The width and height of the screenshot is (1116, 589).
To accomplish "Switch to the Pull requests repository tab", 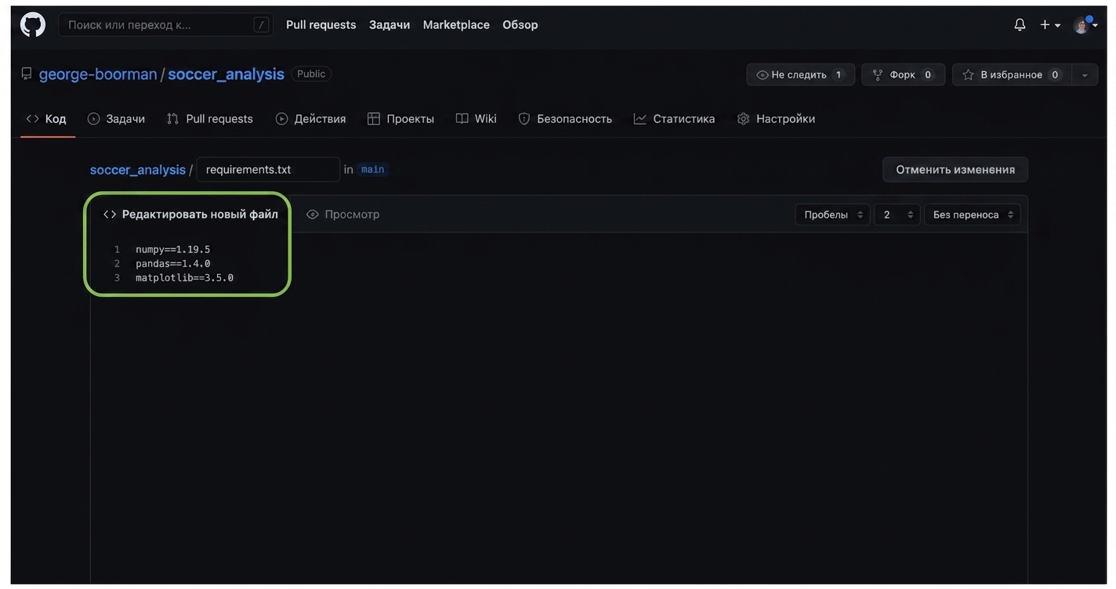I will 210,119.
